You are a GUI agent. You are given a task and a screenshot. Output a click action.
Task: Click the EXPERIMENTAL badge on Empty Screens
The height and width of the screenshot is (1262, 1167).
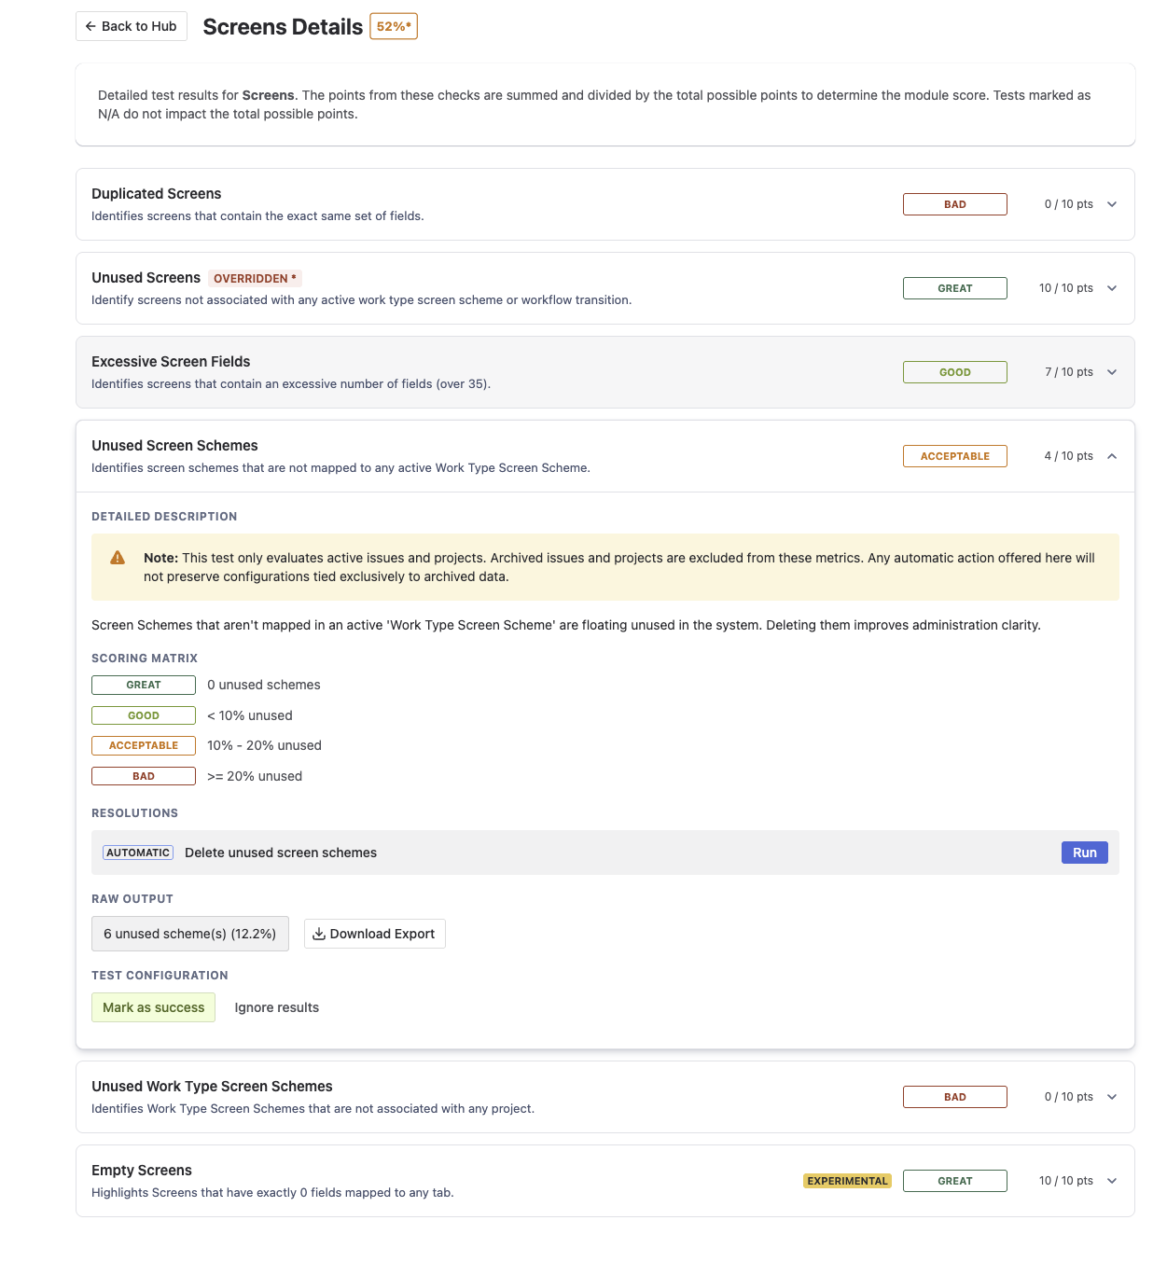tap(846, 1180)
